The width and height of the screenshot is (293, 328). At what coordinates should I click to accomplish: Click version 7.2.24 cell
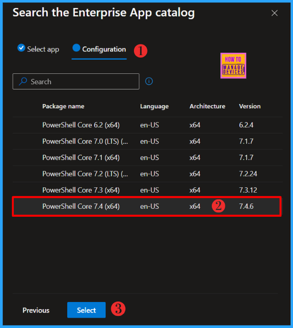(248, 174)
